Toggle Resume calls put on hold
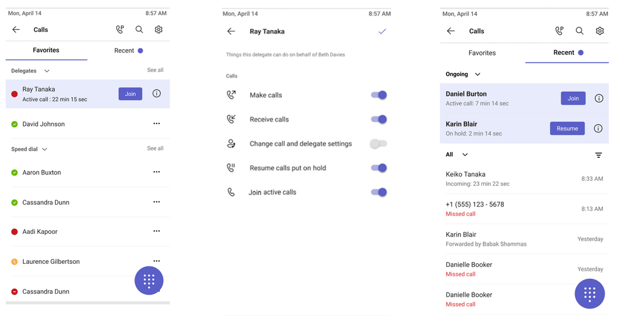 379,168
